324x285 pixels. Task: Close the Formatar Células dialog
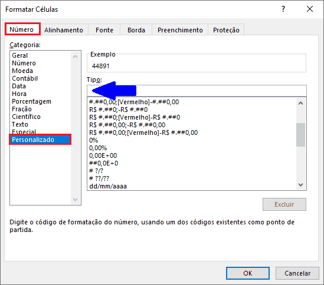tap(310, 9)
